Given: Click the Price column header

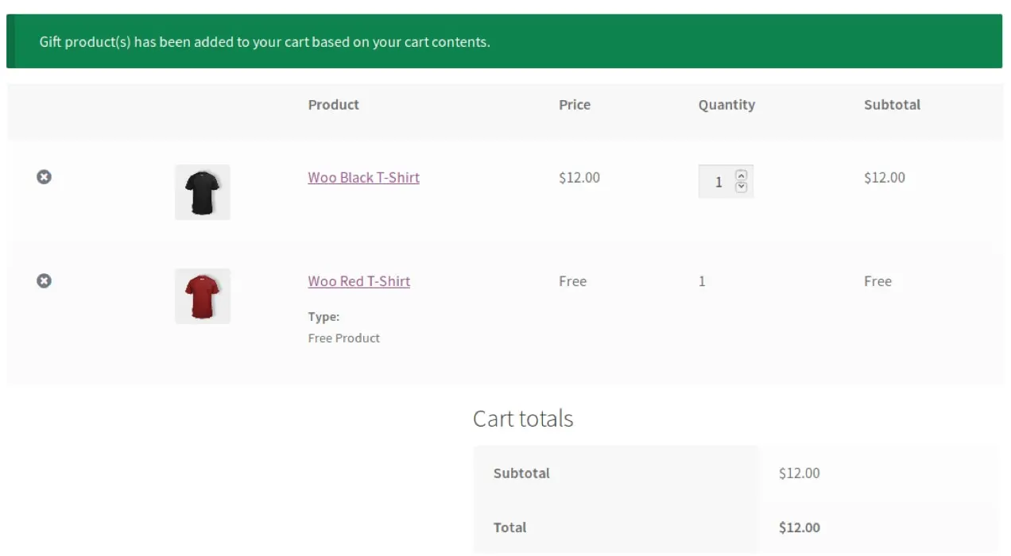Looking at the screenshot, I should coord(574,105).
